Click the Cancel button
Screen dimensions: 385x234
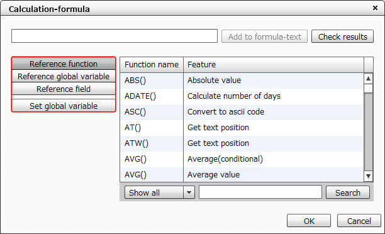[359, 221]
